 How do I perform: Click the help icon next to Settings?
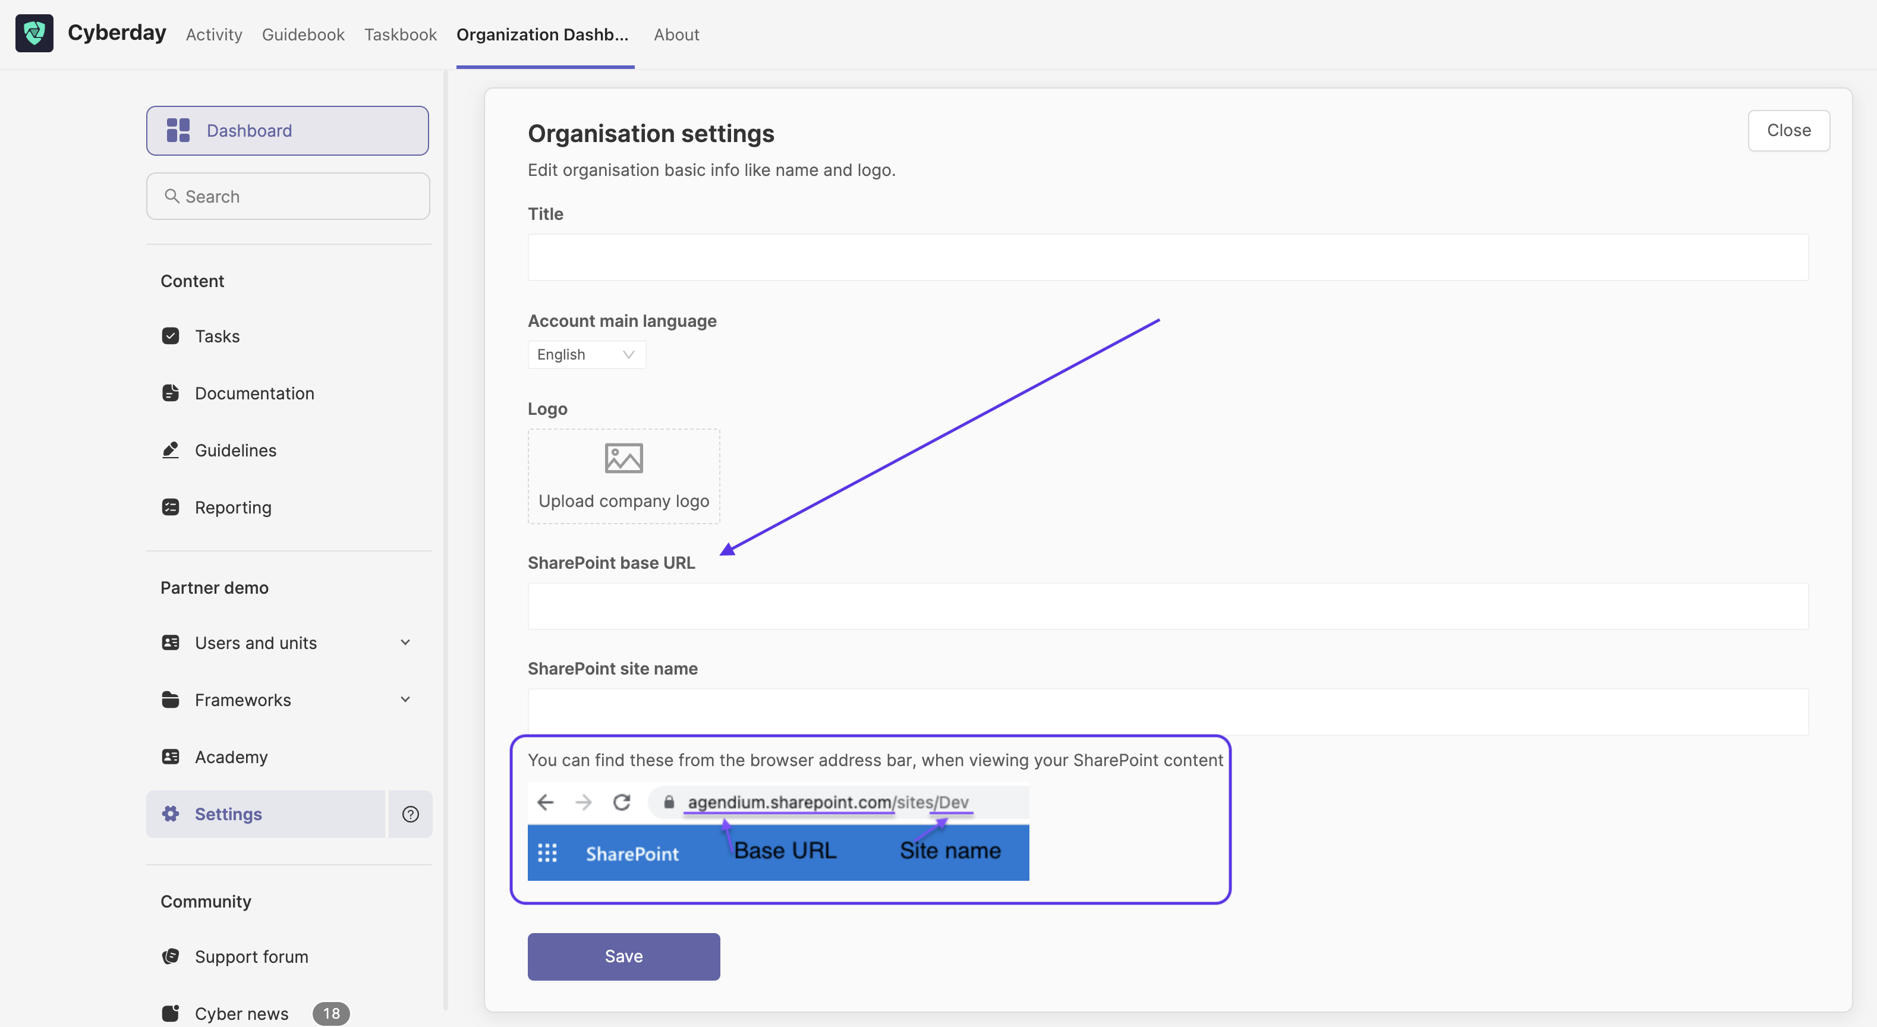(410, 814)
